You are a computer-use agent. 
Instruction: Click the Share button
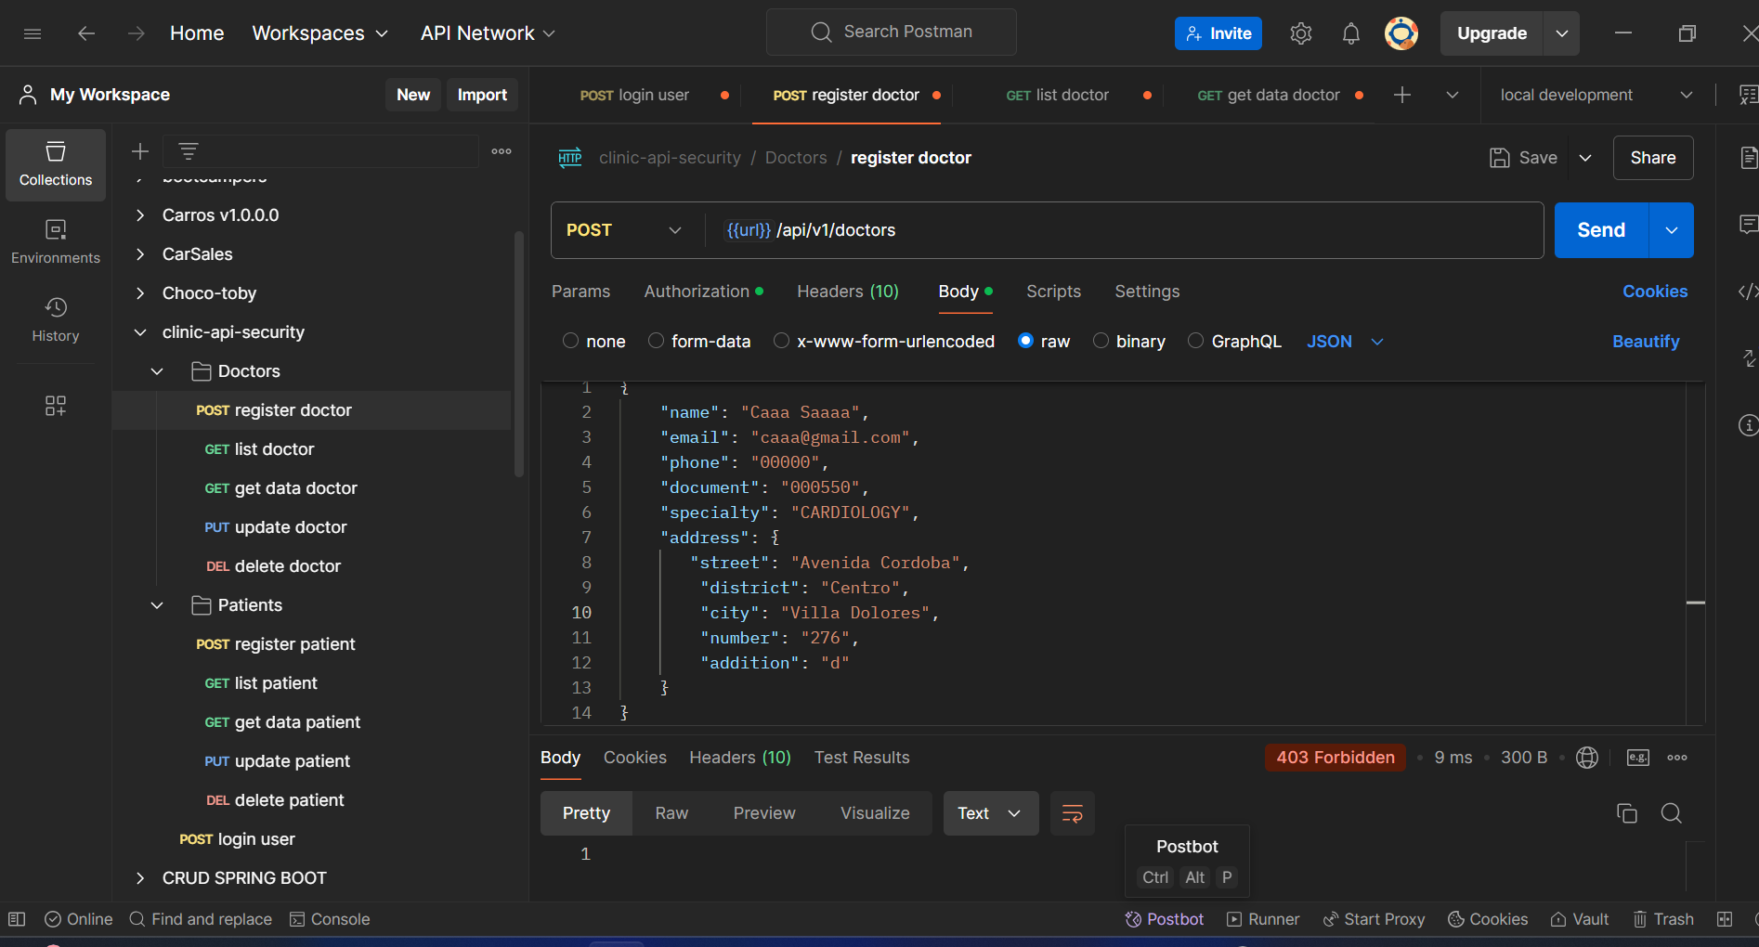(x=1653, y=158)
